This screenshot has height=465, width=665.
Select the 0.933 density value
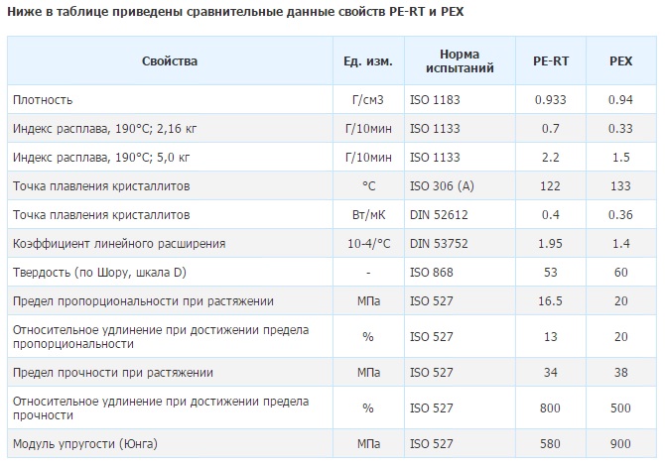549,100
